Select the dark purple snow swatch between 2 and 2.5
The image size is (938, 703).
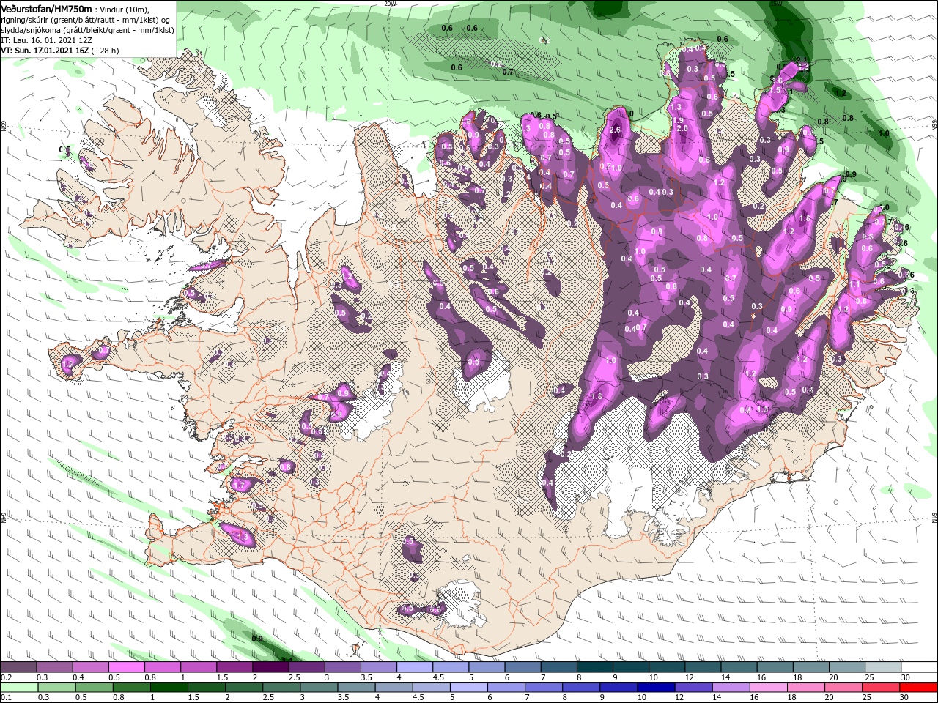[x=270, y=667]
